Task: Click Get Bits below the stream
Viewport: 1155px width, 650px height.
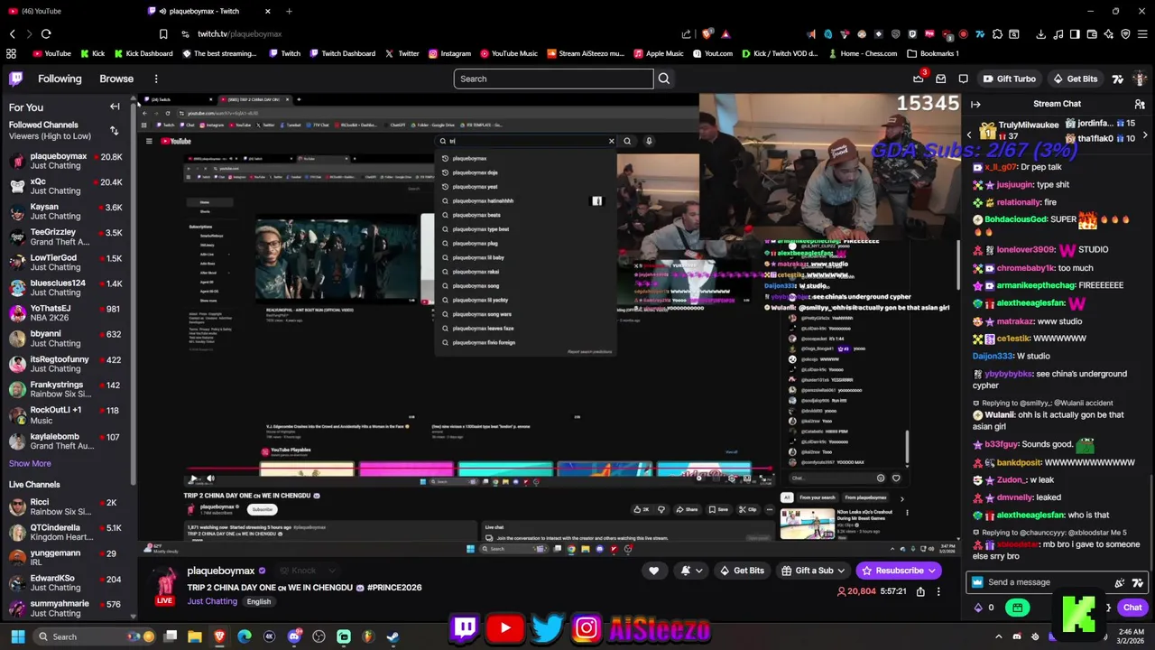Action: (741, 571)
